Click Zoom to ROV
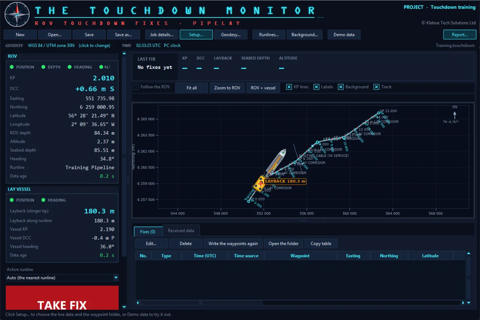480x320 pixels. (x=227, y=88)
